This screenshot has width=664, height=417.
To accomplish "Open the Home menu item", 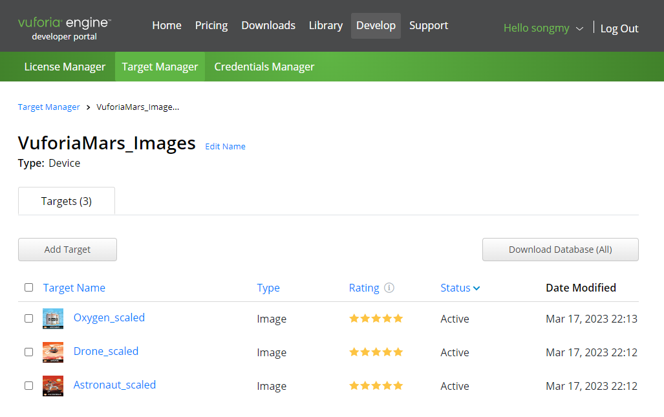I will click(x=167, y=26).
